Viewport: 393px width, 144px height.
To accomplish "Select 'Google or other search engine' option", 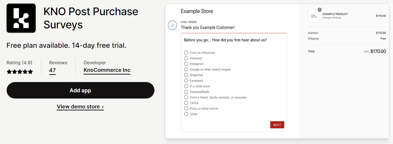I will tap(186, 70).
